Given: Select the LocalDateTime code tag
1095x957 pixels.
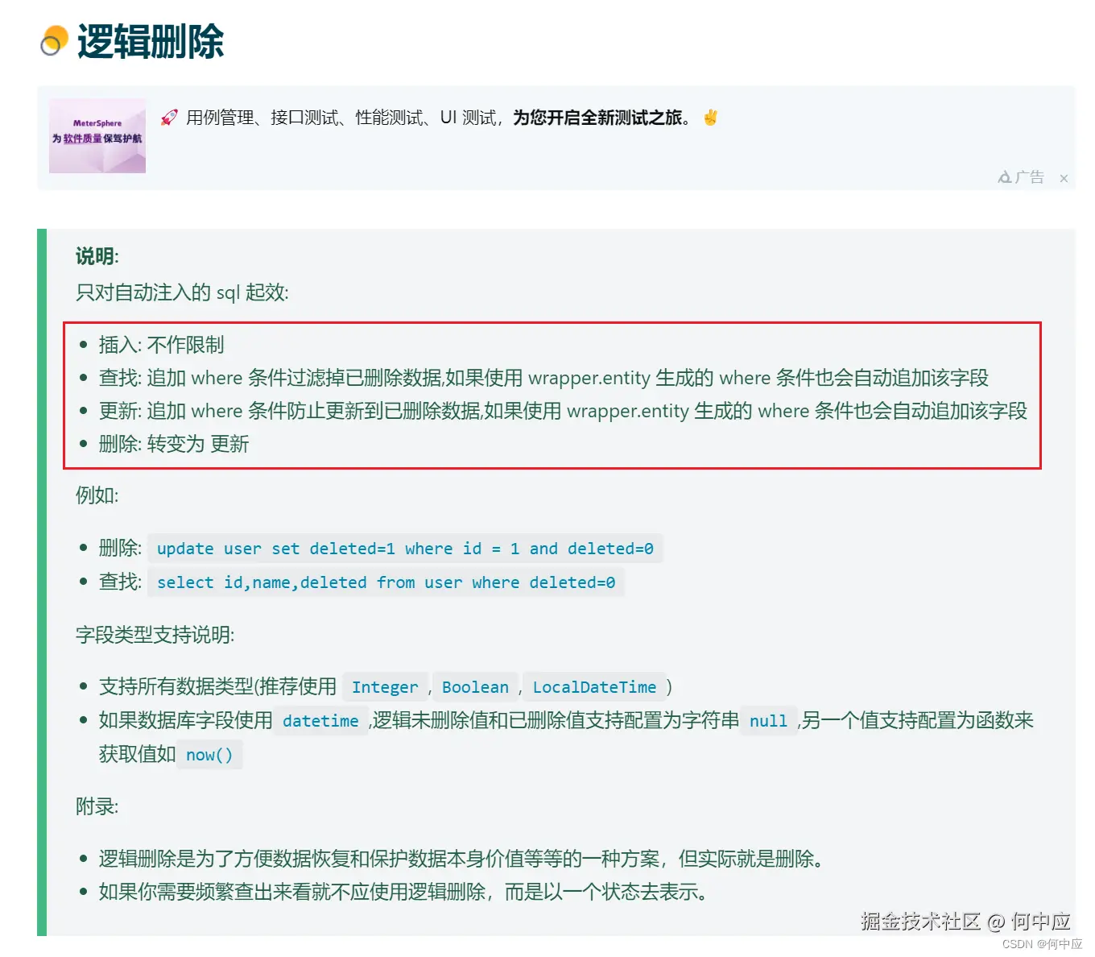Looking at the screenshot, I should click(595, 687).
